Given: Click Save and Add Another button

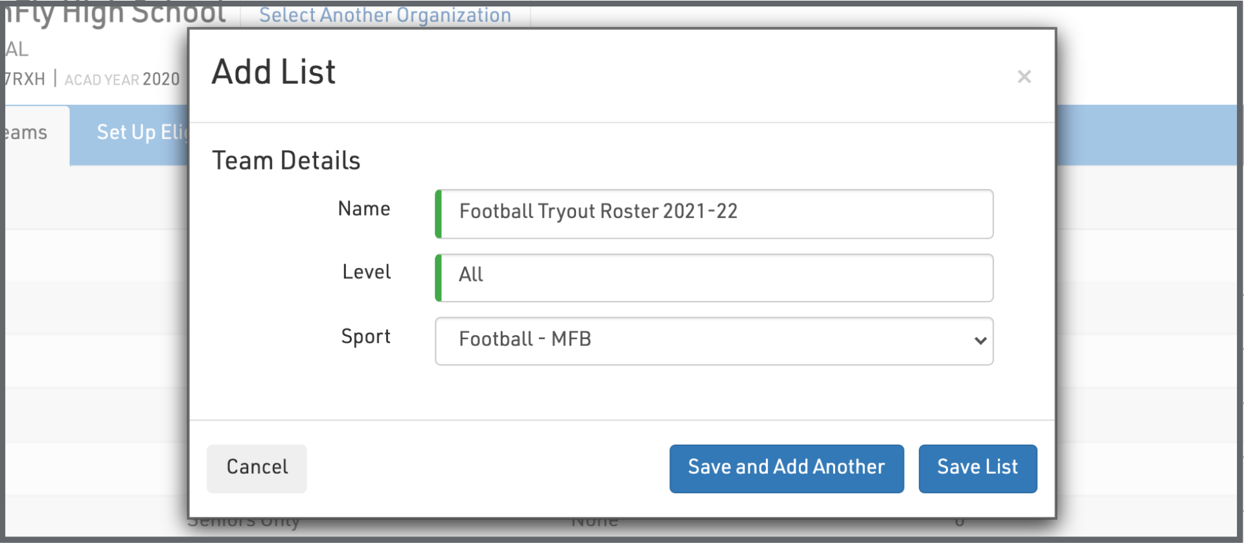Looking at the screenshot, I should (786, 469).
